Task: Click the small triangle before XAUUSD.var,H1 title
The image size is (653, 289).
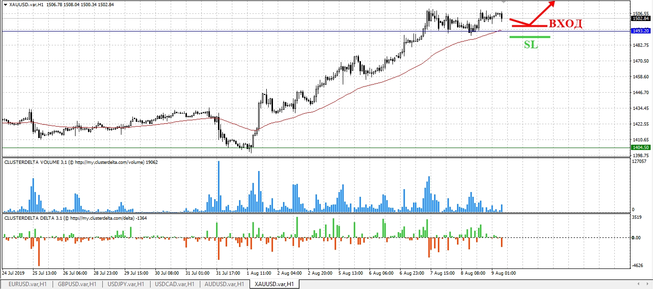Action: pyautogui.click(x=5, y=4)
